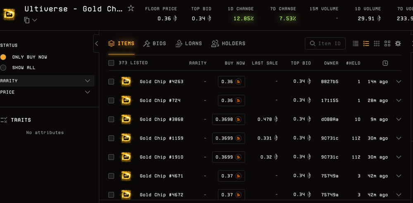Open the Gold Chip #4671 thumbnail

[x=126, y=176]
